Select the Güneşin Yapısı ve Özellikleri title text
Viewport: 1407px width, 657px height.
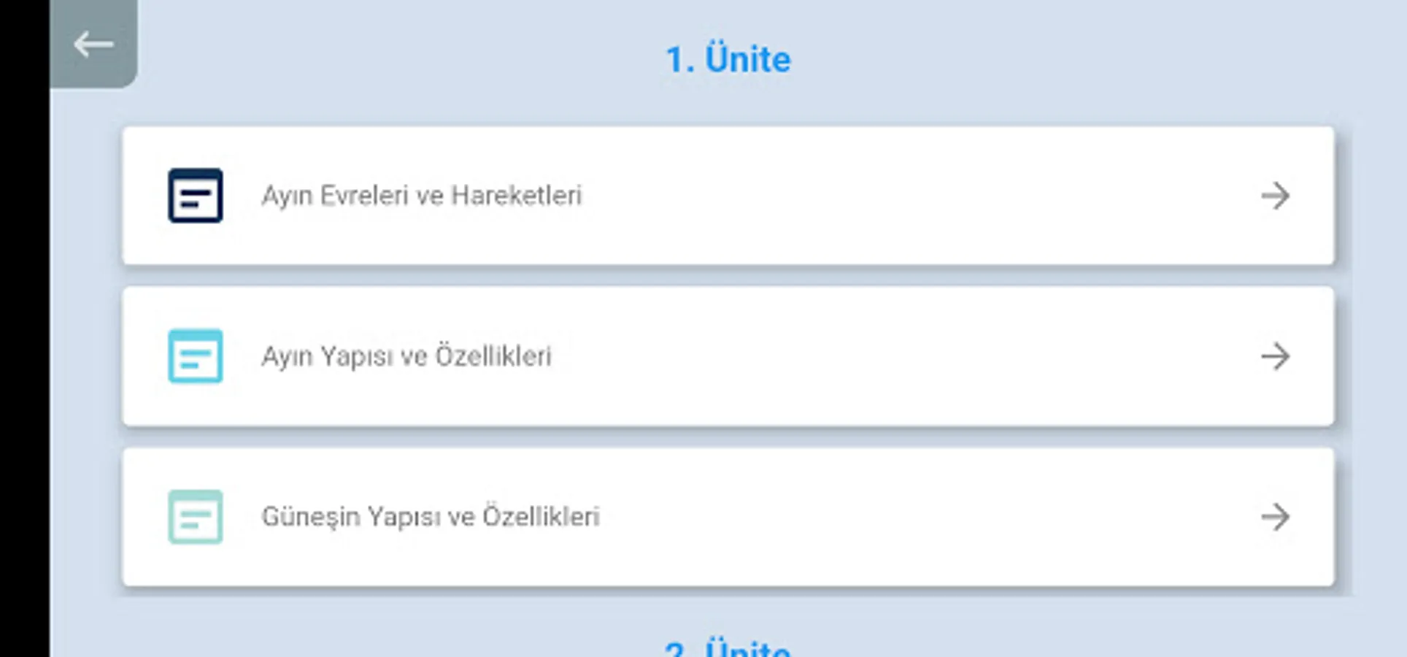(431, 517)
